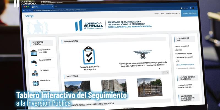Open browser three-dot menu

pos(196,8)
